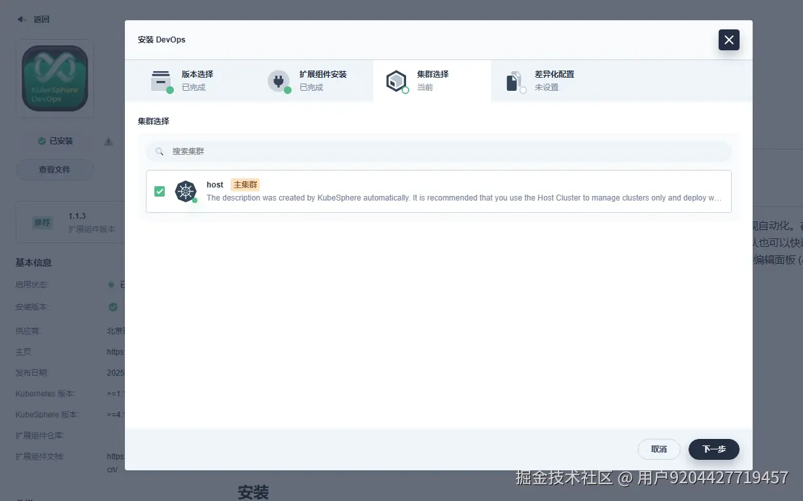
Task: Click the 扩展组件安装 plug icon
Action: pos(279,81)
